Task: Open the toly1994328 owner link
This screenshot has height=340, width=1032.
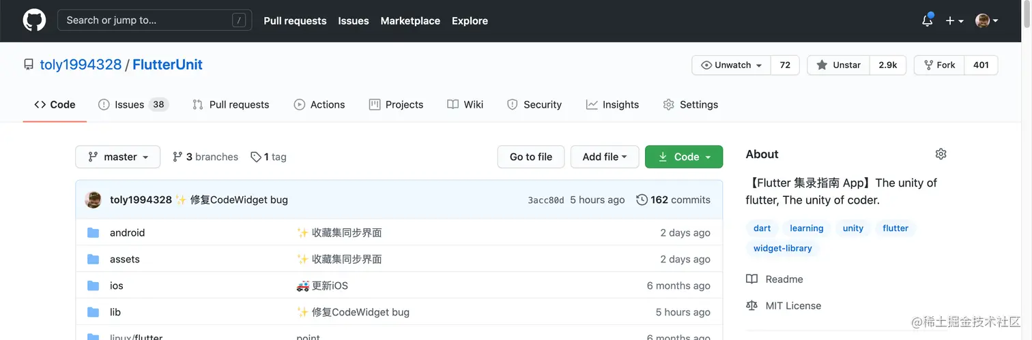Action: click(81, 65)
